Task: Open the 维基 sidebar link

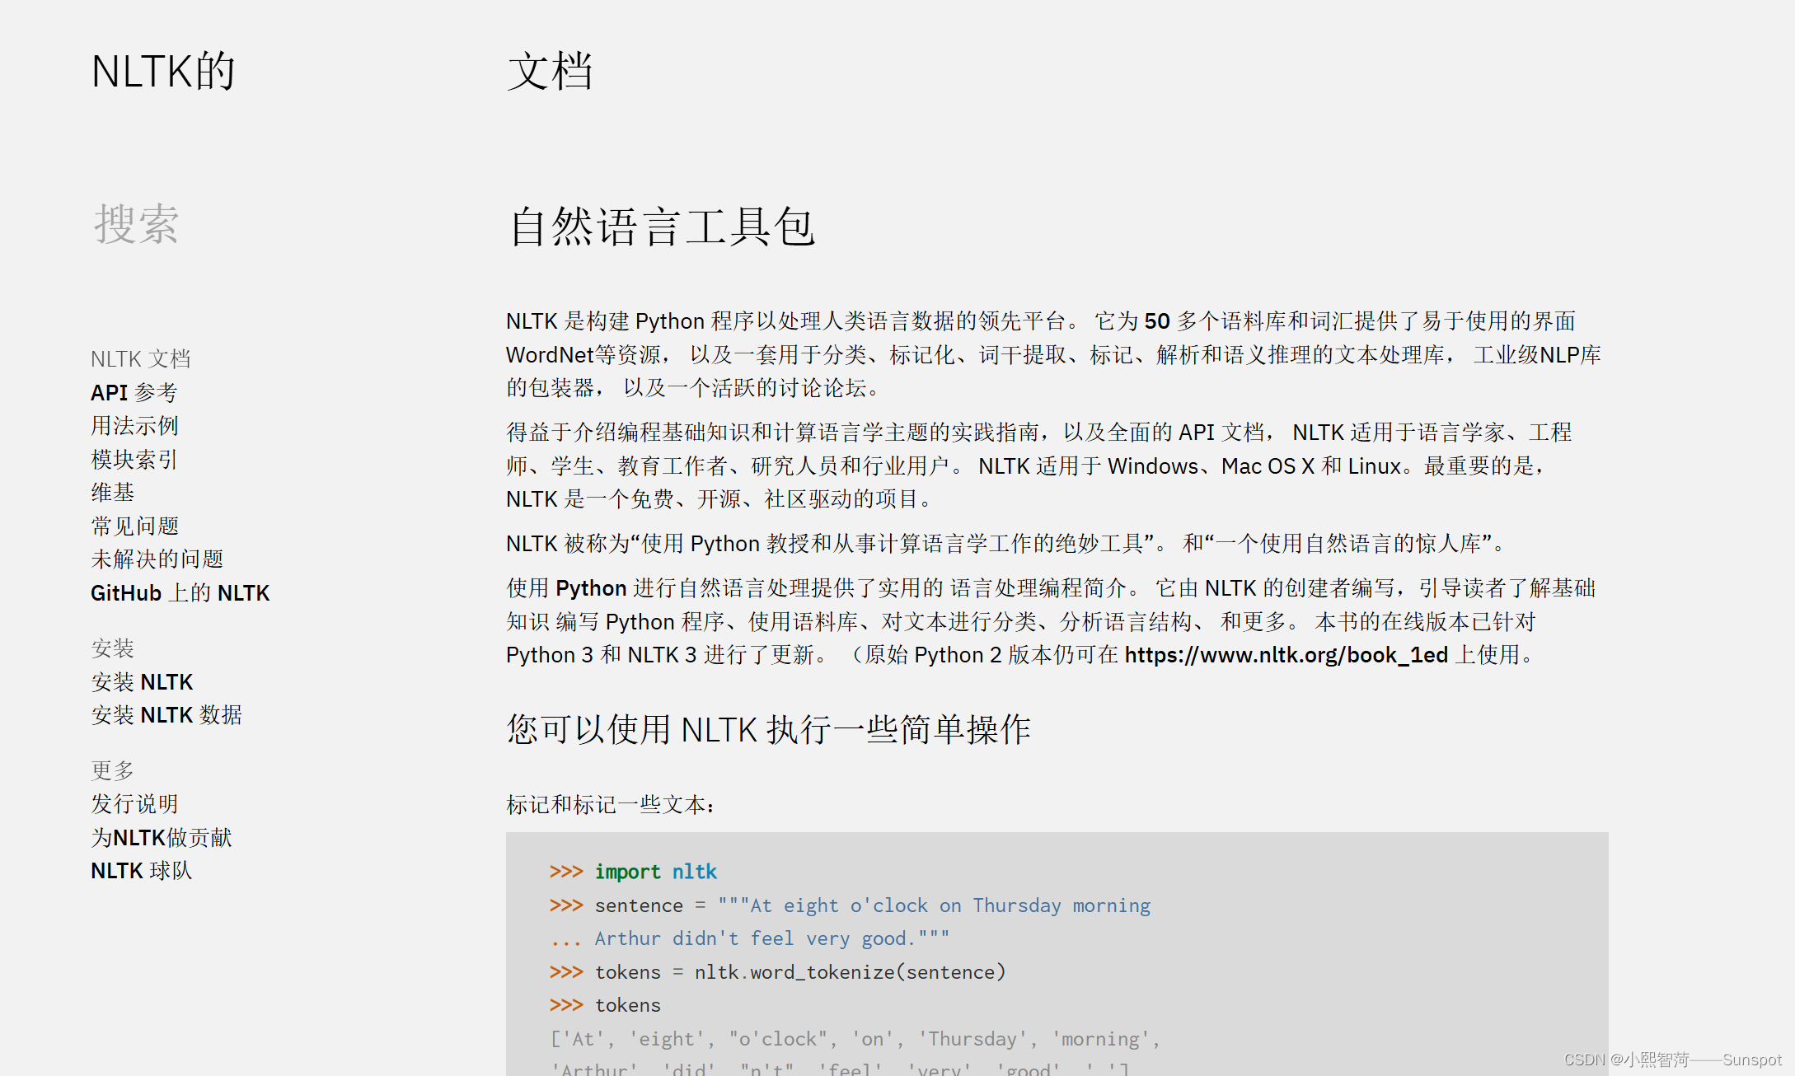Action: pyautogui.click(x=113, y=493)
